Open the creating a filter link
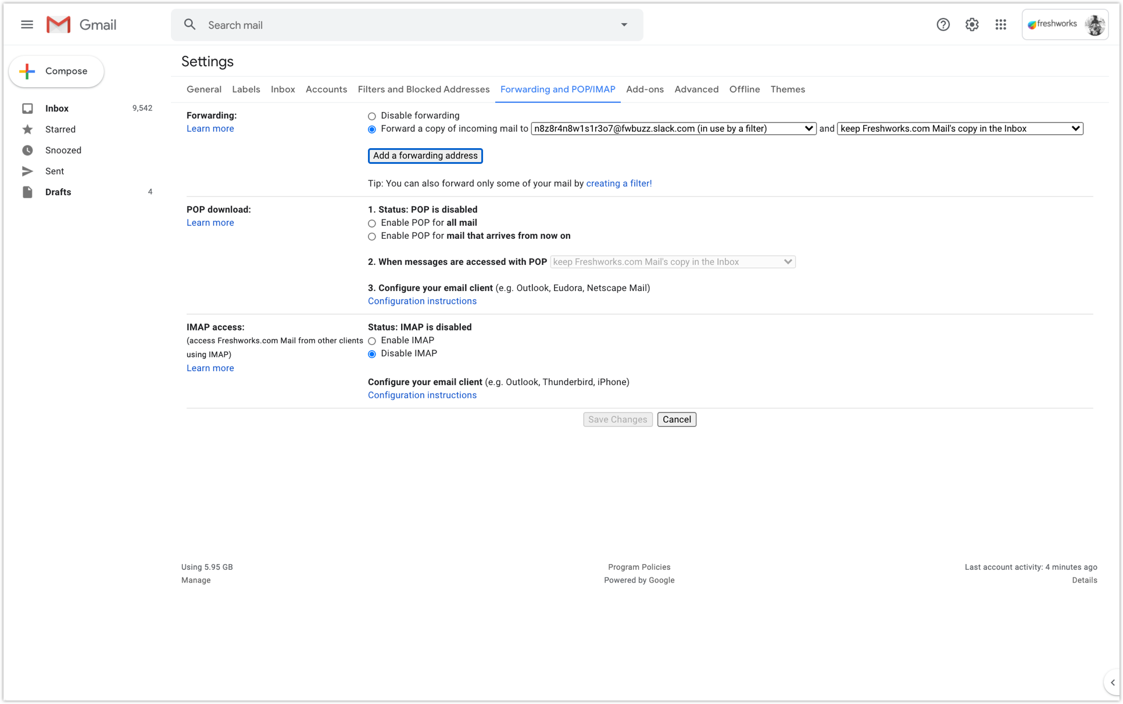Image resolution: width=1123 pixels, height=704 pixels. pyautogui.click(x=618, y=184)
